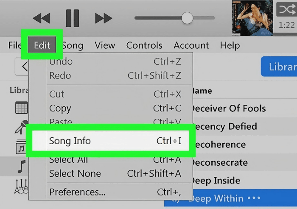Screen dimensions: 297x209
Task: Open the Help menu
Action: point(230,45)
